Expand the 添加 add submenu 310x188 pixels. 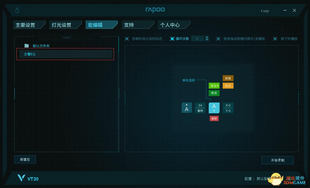(x=214, y=86)
